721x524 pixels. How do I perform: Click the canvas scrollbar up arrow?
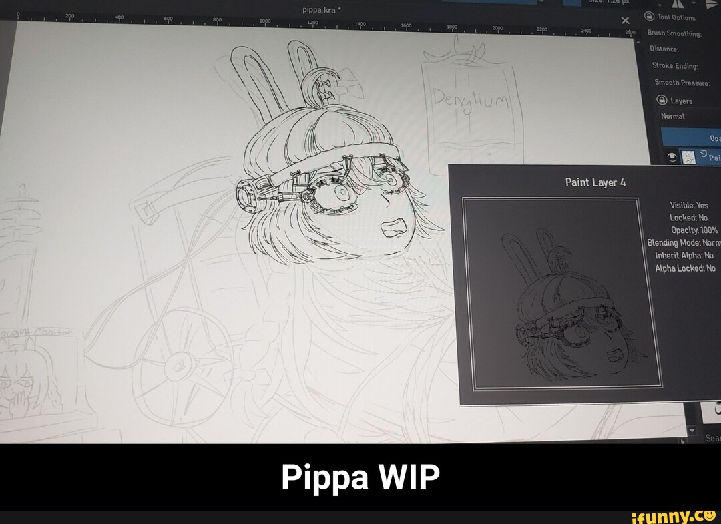(638, 43)
